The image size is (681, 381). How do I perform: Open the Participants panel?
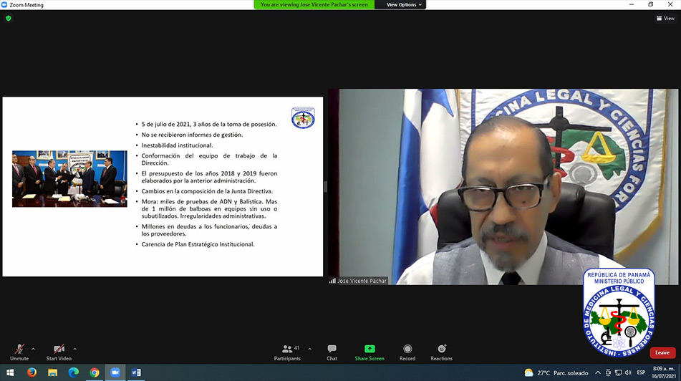coord(287,352)
